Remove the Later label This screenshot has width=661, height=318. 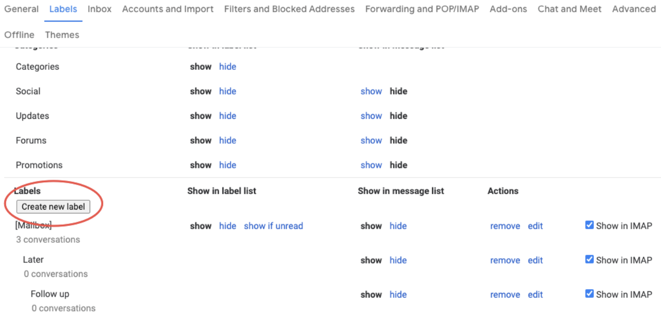[505, 261]
